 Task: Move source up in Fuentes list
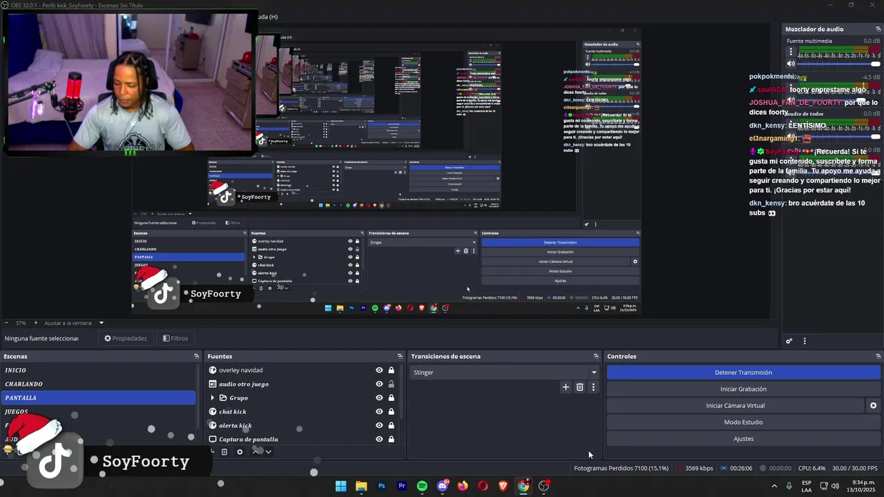point(256,452)
